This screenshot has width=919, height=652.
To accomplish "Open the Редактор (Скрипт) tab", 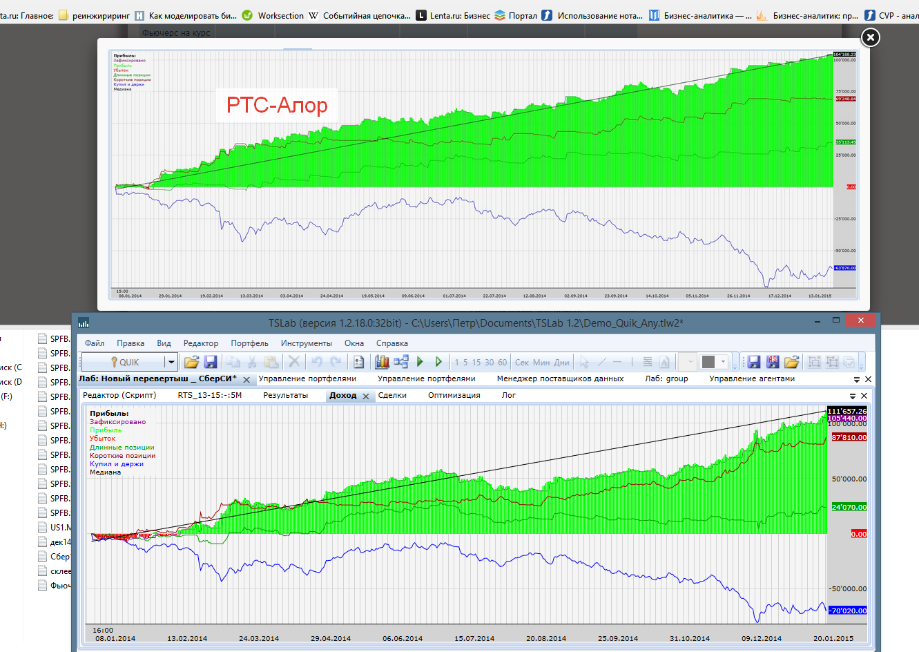I will pyautogui.click(x=119, y=395).
